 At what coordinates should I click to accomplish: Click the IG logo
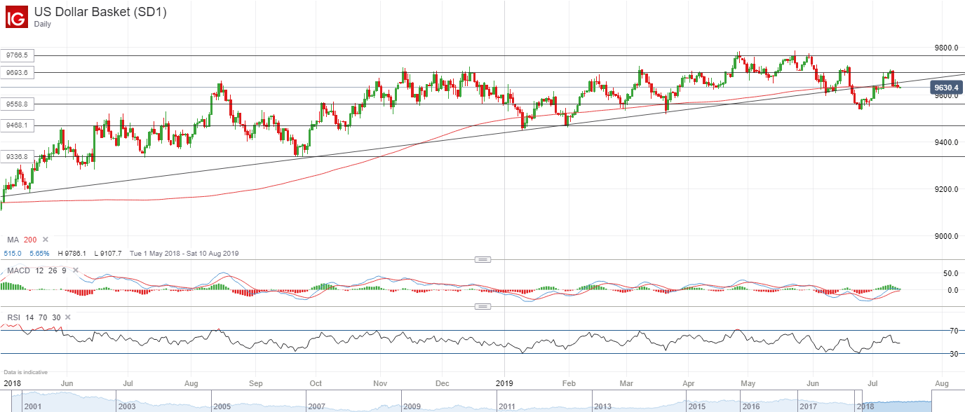[15, 16]
